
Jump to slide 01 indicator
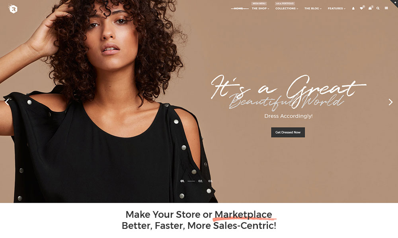[183, 181]
